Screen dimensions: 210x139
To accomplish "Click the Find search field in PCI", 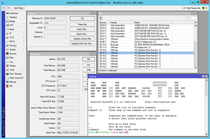I will point(191,18).
